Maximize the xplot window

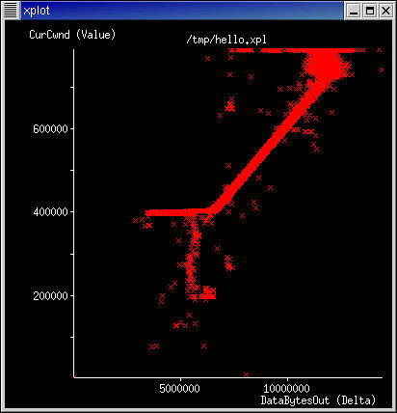point(370,12)
